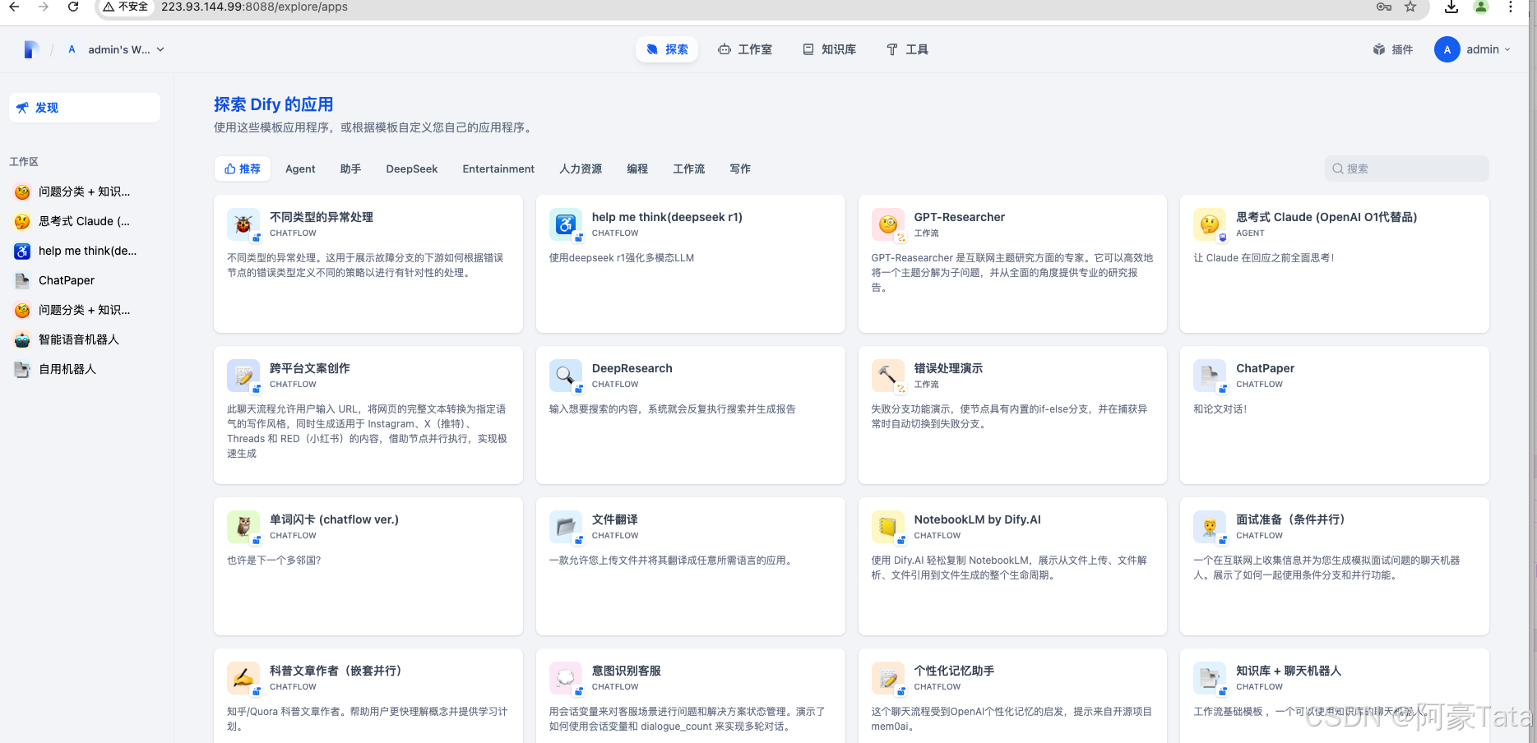The height and width of the screenshot is (743, 1537).
Task: Click the 和论文对话! description text
Action: 1220,409
